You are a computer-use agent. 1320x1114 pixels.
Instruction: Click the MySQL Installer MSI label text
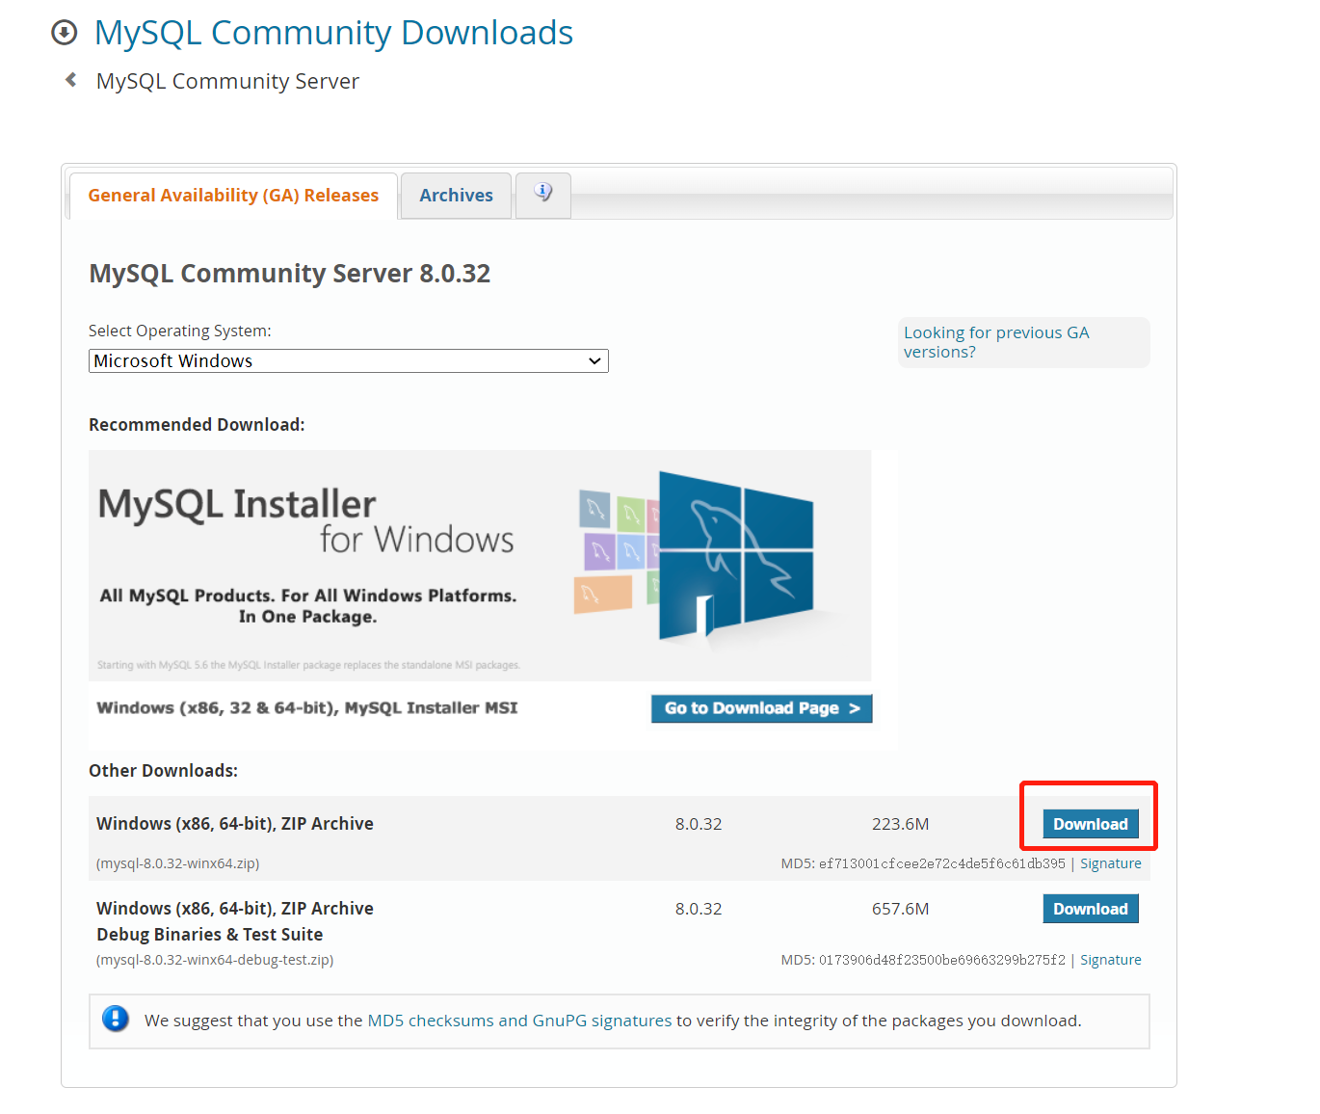pyautogui.click(x=306, y=708)
